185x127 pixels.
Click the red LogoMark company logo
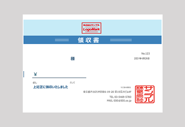91,28
